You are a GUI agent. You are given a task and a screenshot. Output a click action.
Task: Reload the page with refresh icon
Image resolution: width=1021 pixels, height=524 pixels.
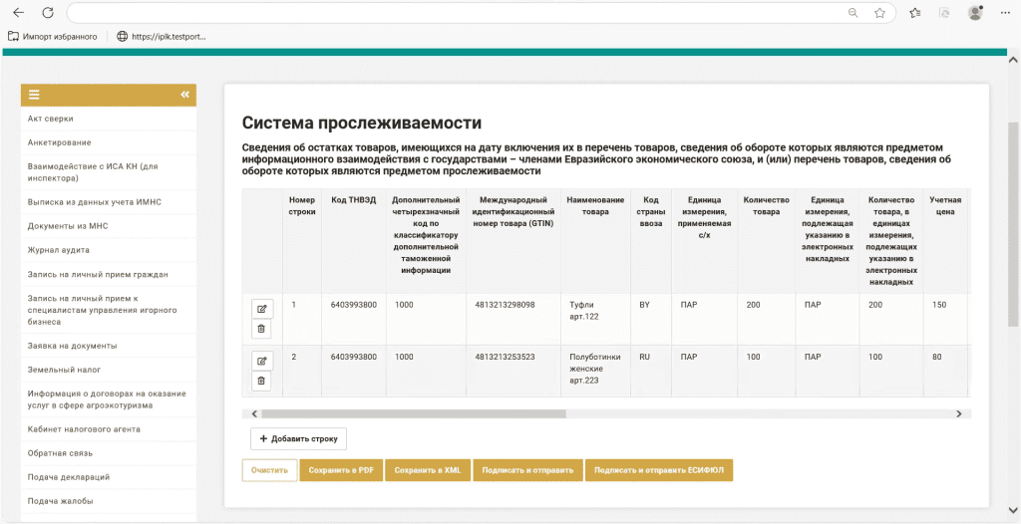click(x=48, y=13)
